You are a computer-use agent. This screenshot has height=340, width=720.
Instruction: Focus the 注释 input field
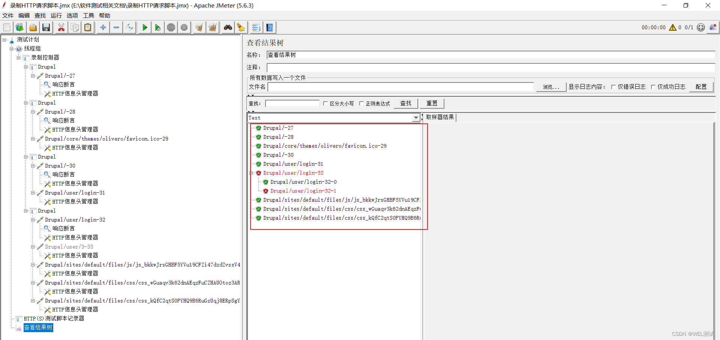491,67
